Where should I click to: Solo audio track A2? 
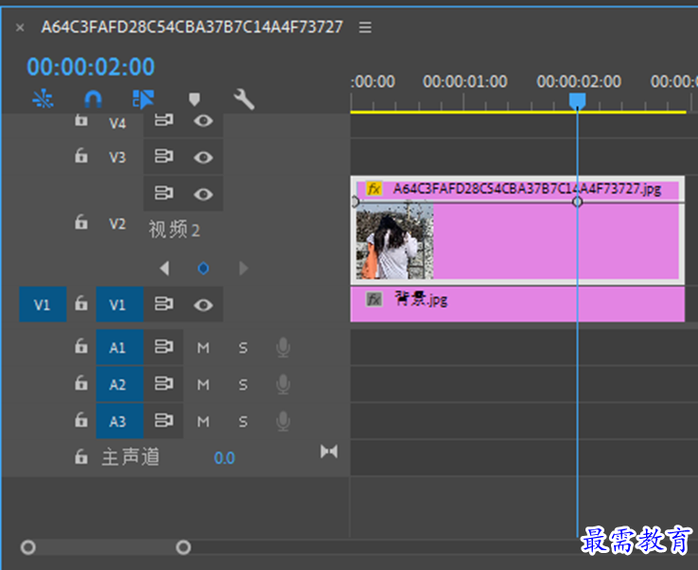[x=243, y=385]
